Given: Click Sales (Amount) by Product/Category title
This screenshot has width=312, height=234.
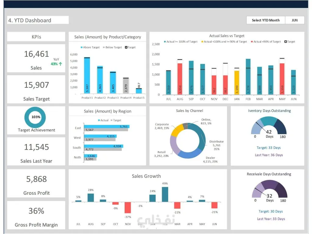Looking at the screenshot, I should (108, 37).
